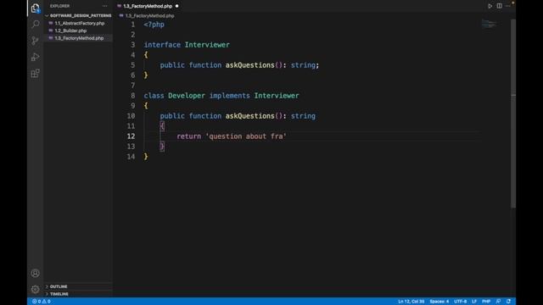This screenshot has height=305, width=543.
Task: Click the unsaved dot on the 1.3_FactoryMethod.php tab
Action: click(177, 6)
